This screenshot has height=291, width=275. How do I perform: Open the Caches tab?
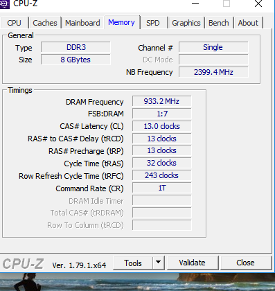45,23
